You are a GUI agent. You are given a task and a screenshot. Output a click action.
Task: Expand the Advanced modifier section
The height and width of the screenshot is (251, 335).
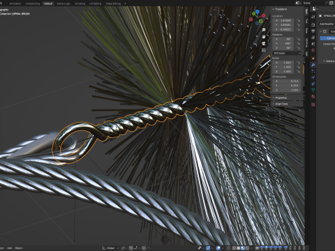click(x=329, y=61)
